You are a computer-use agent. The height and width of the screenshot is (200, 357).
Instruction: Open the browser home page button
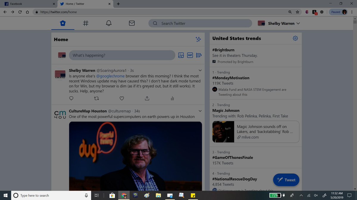click(x=27, y=12)
